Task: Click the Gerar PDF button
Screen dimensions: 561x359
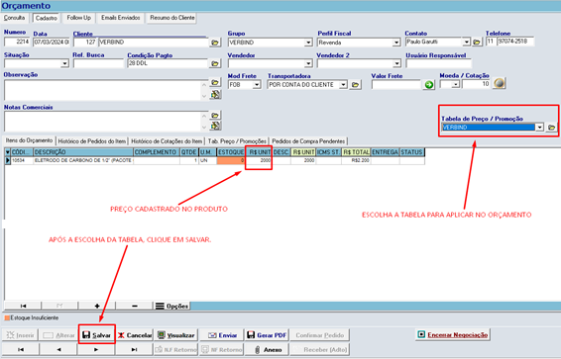Action: pyautogui.click(x=267, y=335)
